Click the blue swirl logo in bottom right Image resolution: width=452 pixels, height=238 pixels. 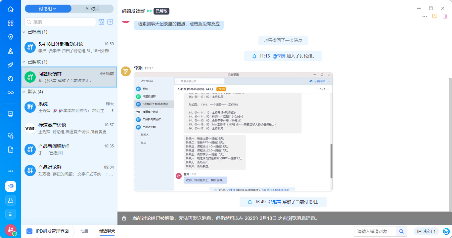pos(446,231)
